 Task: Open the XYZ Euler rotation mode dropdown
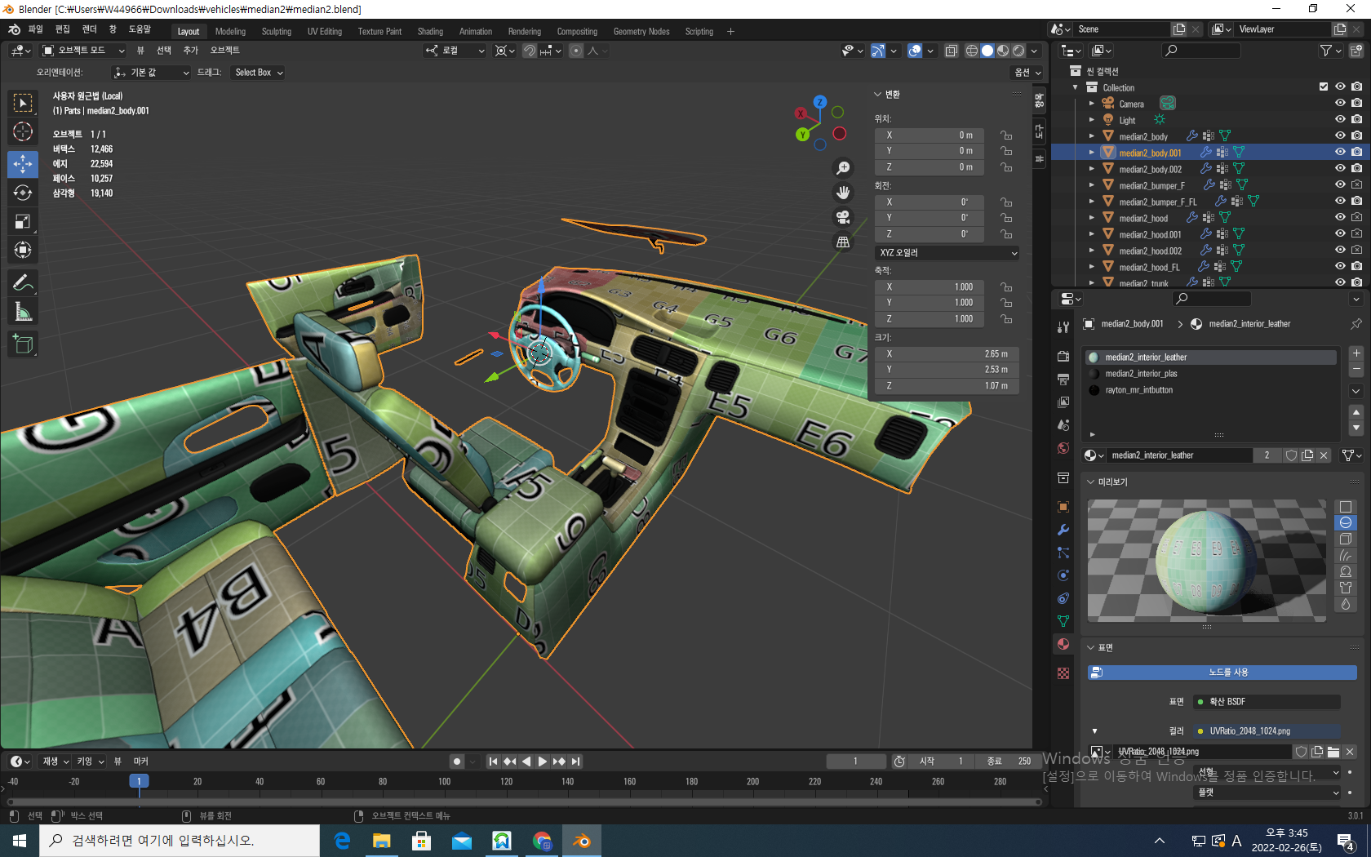click(x=947, y=253)
